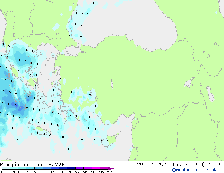
Task: Click the legend arrow tip past 50
Action: pos(115,169)
